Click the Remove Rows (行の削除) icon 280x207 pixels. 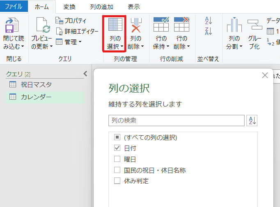[x=181, y=25]
